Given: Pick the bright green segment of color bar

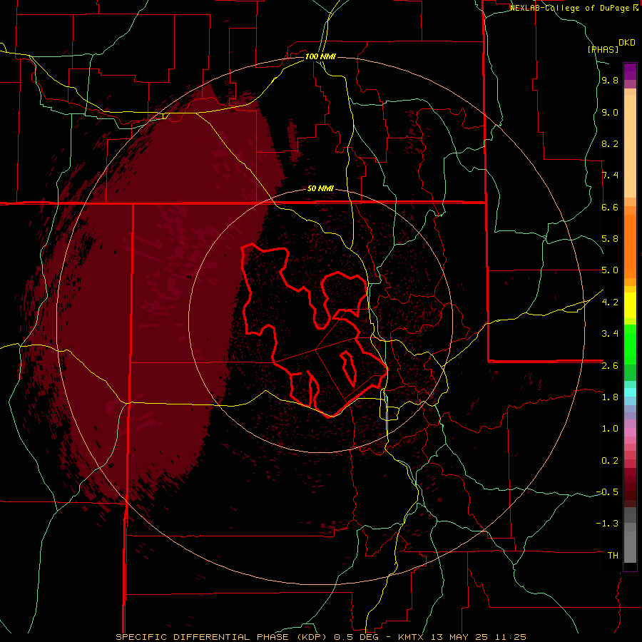Looking at the screenshot, I should point(630,345).
